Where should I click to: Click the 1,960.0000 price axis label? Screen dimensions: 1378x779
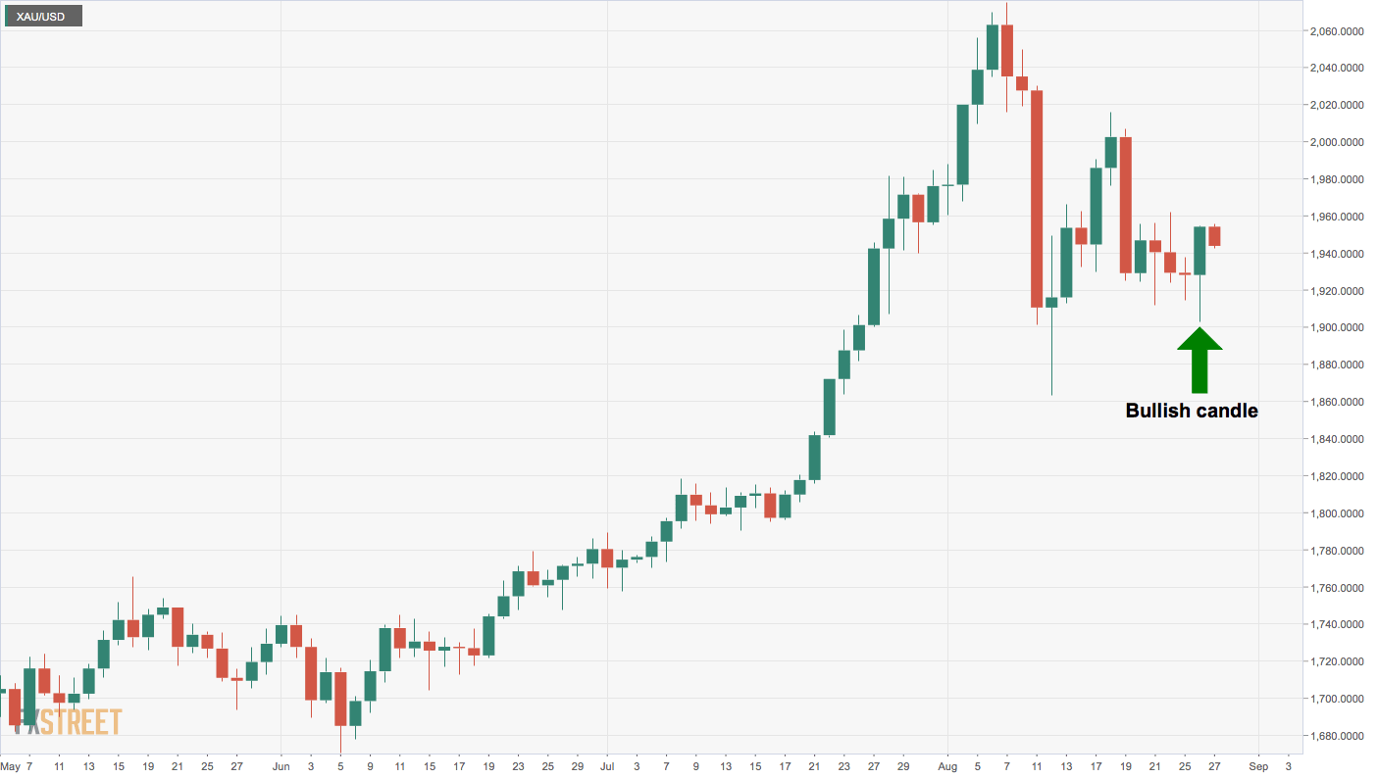1336,217
